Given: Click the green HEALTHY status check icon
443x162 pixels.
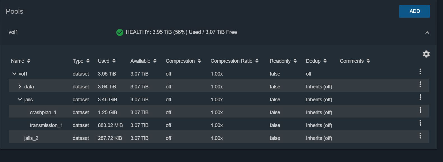Looking at the screenshot, I should 120,32.
